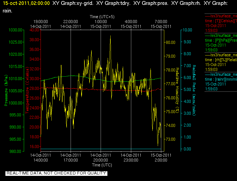Click the 5.00 rainfall tick label
The image size is (237, 181).
point(187,90)
